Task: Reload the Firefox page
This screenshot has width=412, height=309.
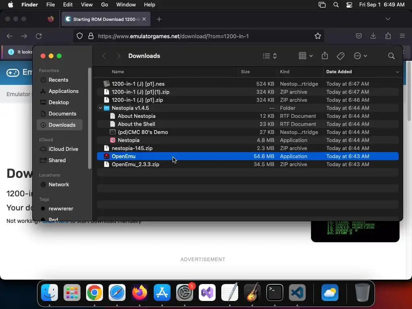Action: (x=39, y=36)
